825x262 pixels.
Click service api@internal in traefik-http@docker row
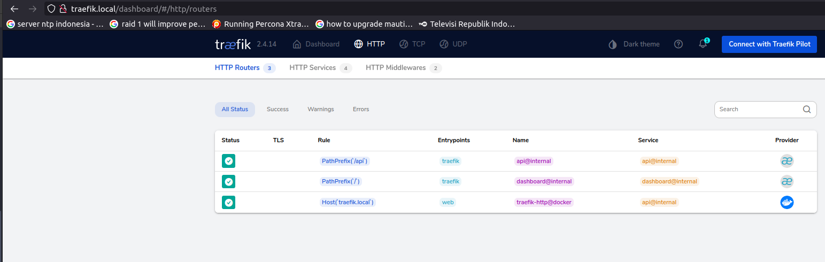(659, 203)
